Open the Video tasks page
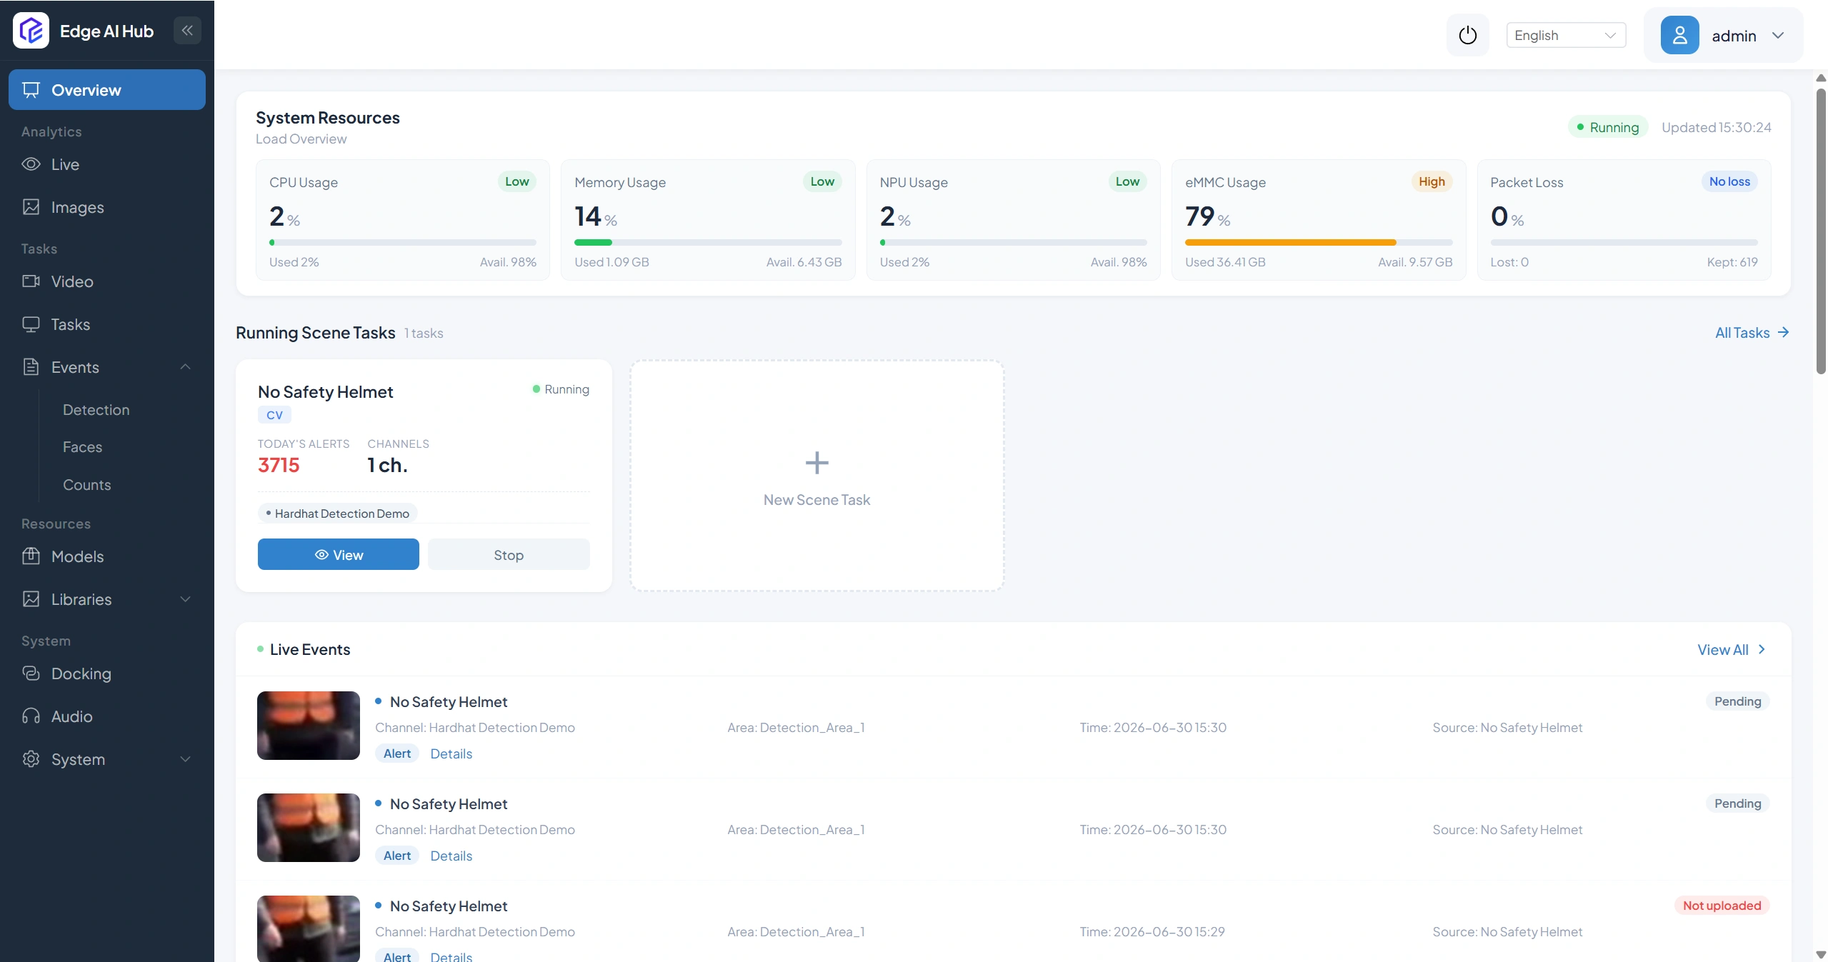 107,281
